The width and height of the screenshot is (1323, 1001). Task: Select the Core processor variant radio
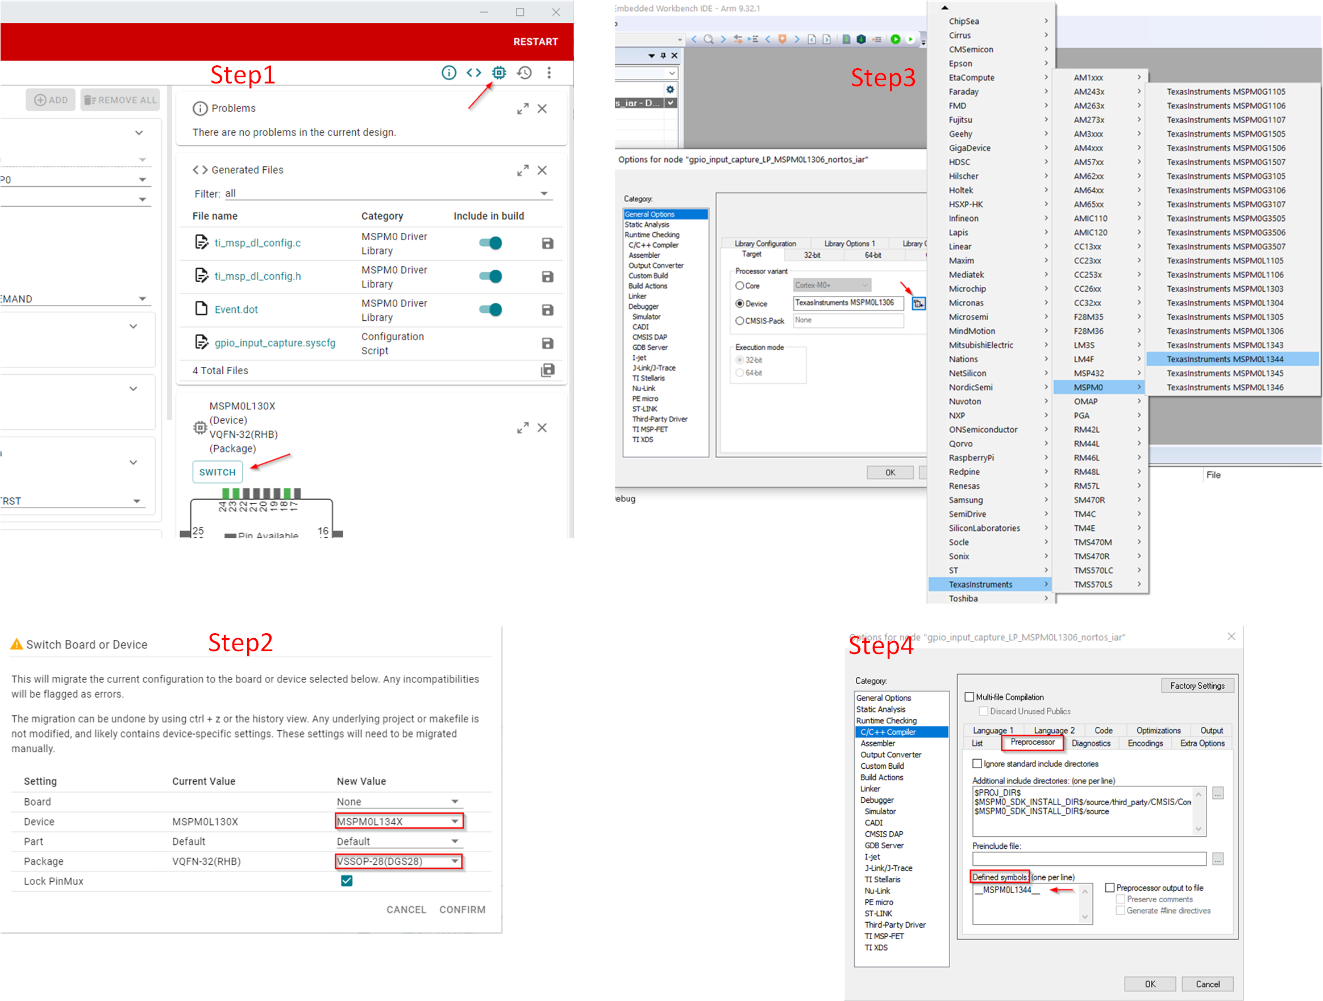pos(739,286)
